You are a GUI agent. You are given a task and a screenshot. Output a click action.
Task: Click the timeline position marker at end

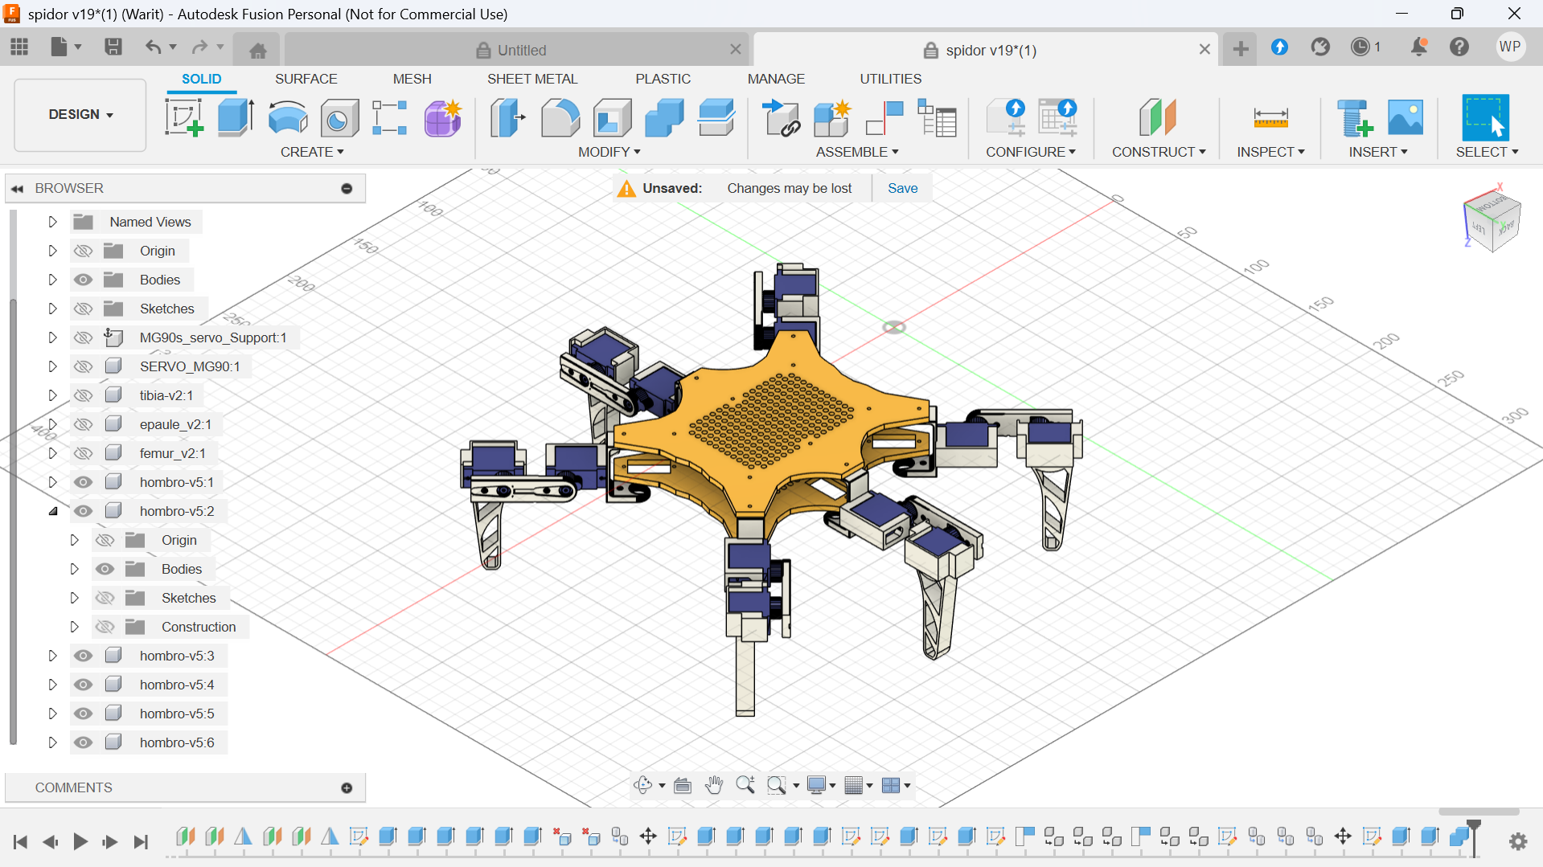tap(1473, 826)
